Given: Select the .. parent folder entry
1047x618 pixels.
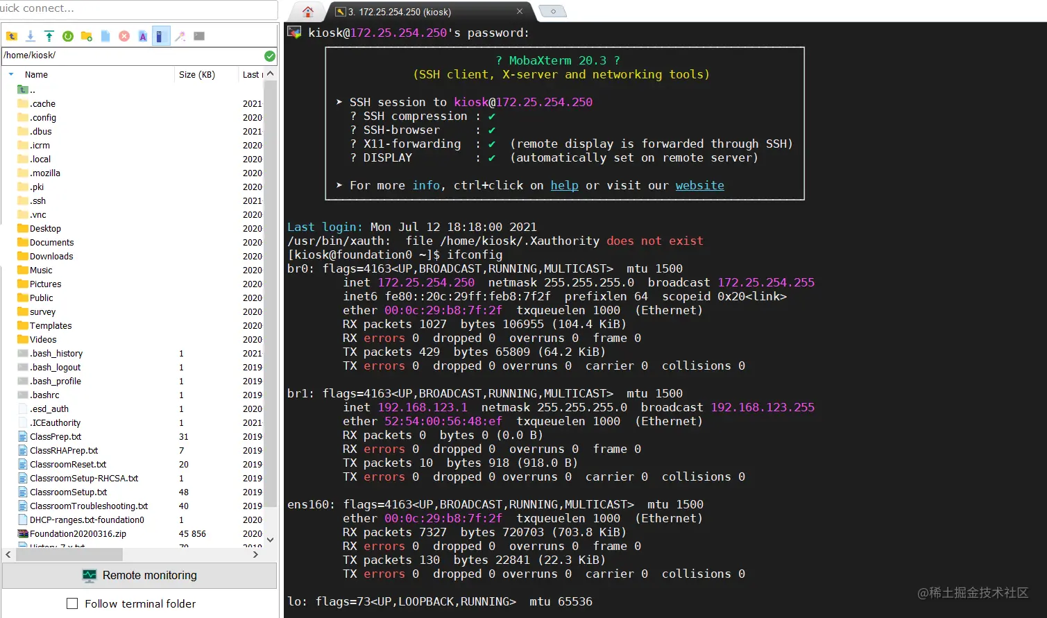Looking at the screenshot, I should [26, 89].
